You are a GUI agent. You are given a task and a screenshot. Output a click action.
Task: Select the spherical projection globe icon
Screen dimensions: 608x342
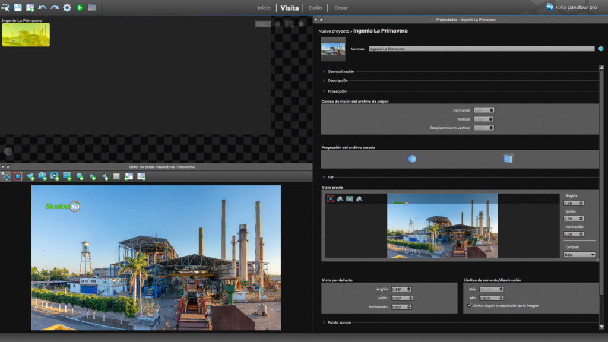(412, 159)
